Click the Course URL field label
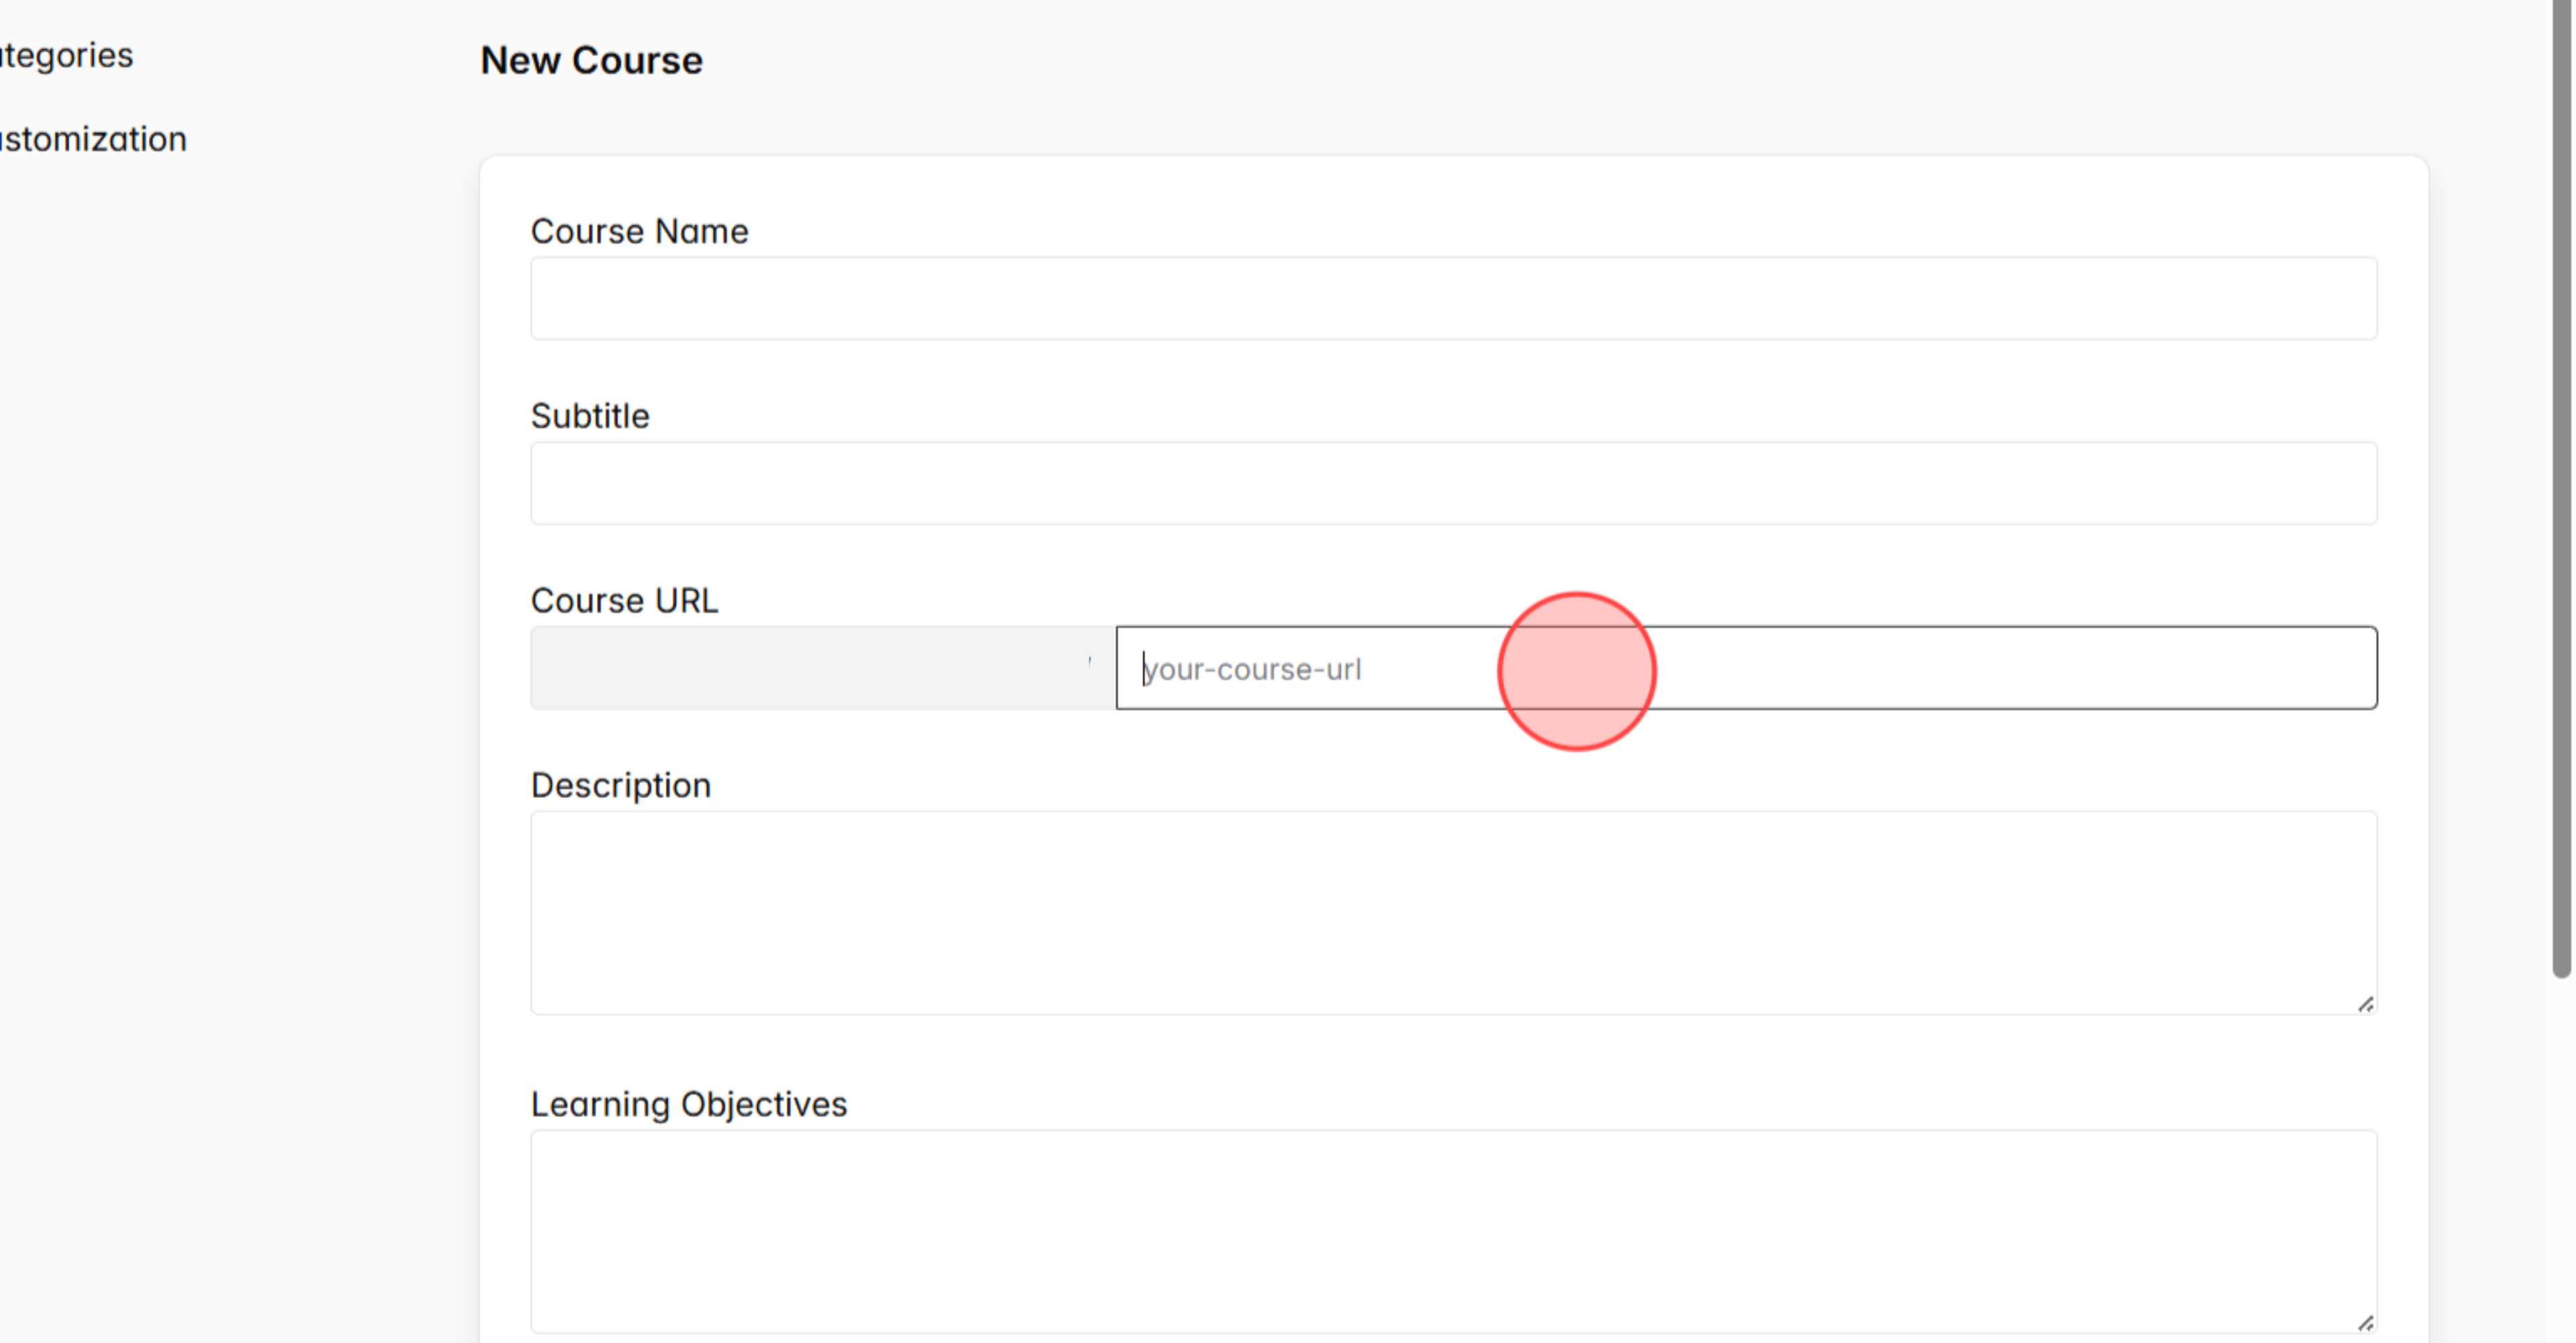The height and width of the screenshot is (1343, 2576). [625, 600]
